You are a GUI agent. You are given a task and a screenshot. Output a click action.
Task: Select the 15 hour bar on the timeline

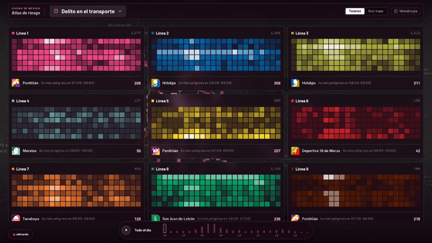(x=258, y=231)
